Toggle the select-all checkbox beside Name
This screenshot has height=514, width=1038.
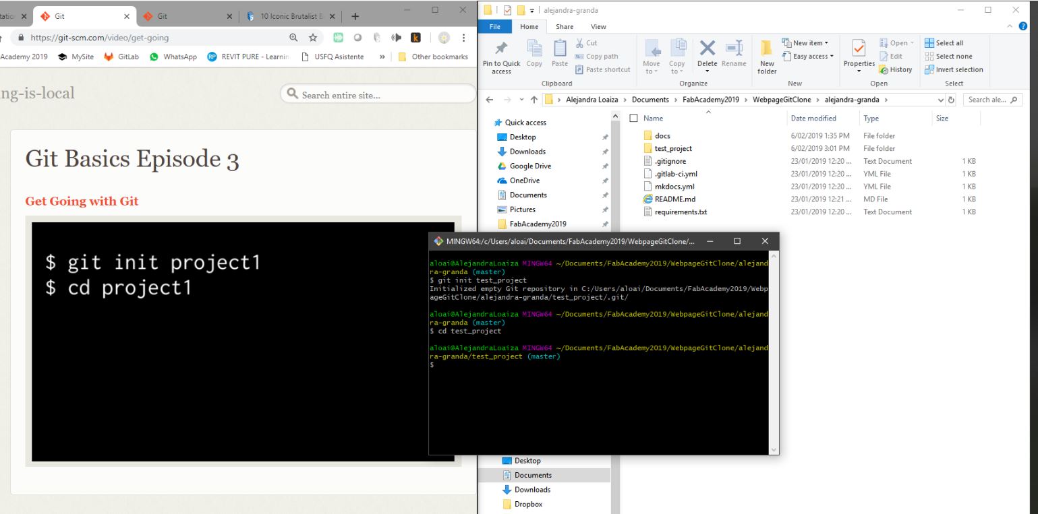pyautogui.click(x=633, y=119)
